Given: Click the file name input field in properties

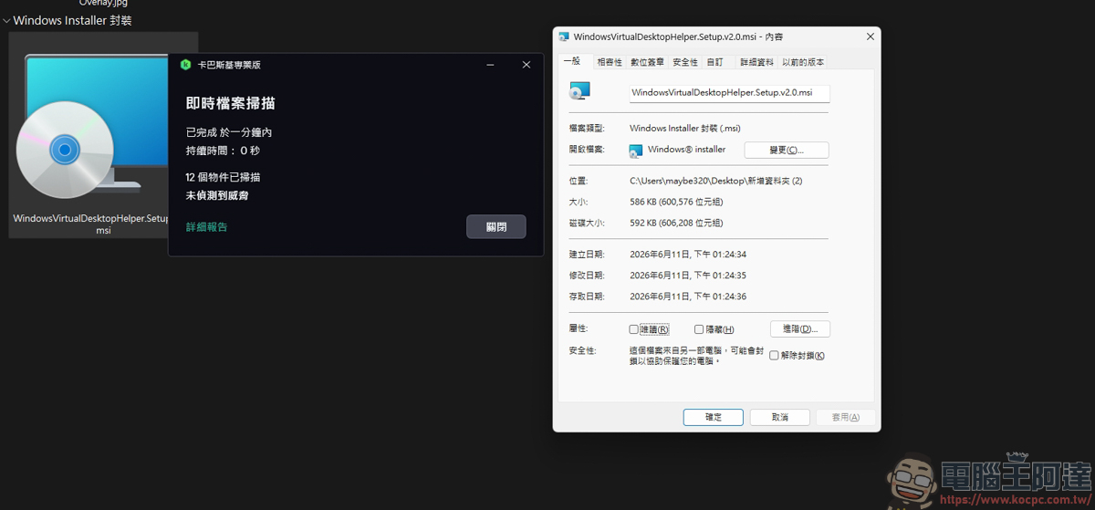Looking at the screenshot, I should 729,92.
